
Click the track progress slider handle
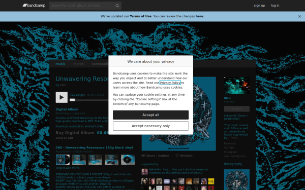point(72,100)
